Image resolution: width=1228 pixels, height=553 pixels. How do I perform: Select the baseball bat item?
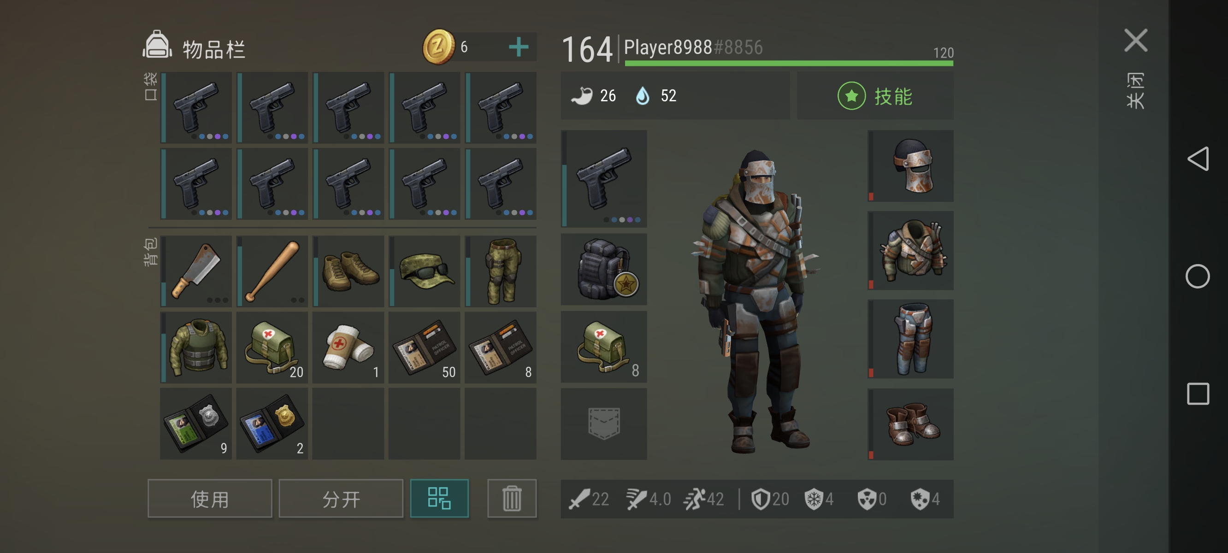click(272, 271)
